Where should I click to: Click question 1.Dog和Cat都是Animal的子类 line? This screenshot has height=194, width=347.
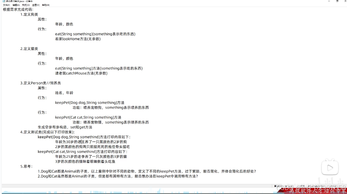click(147, 171)
